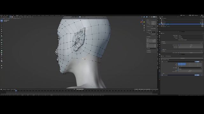Viewport: 204px width, 114px height.
Task: Open the Render Engine dropdown
Action: pyautogui.click(x=191, y=35)
